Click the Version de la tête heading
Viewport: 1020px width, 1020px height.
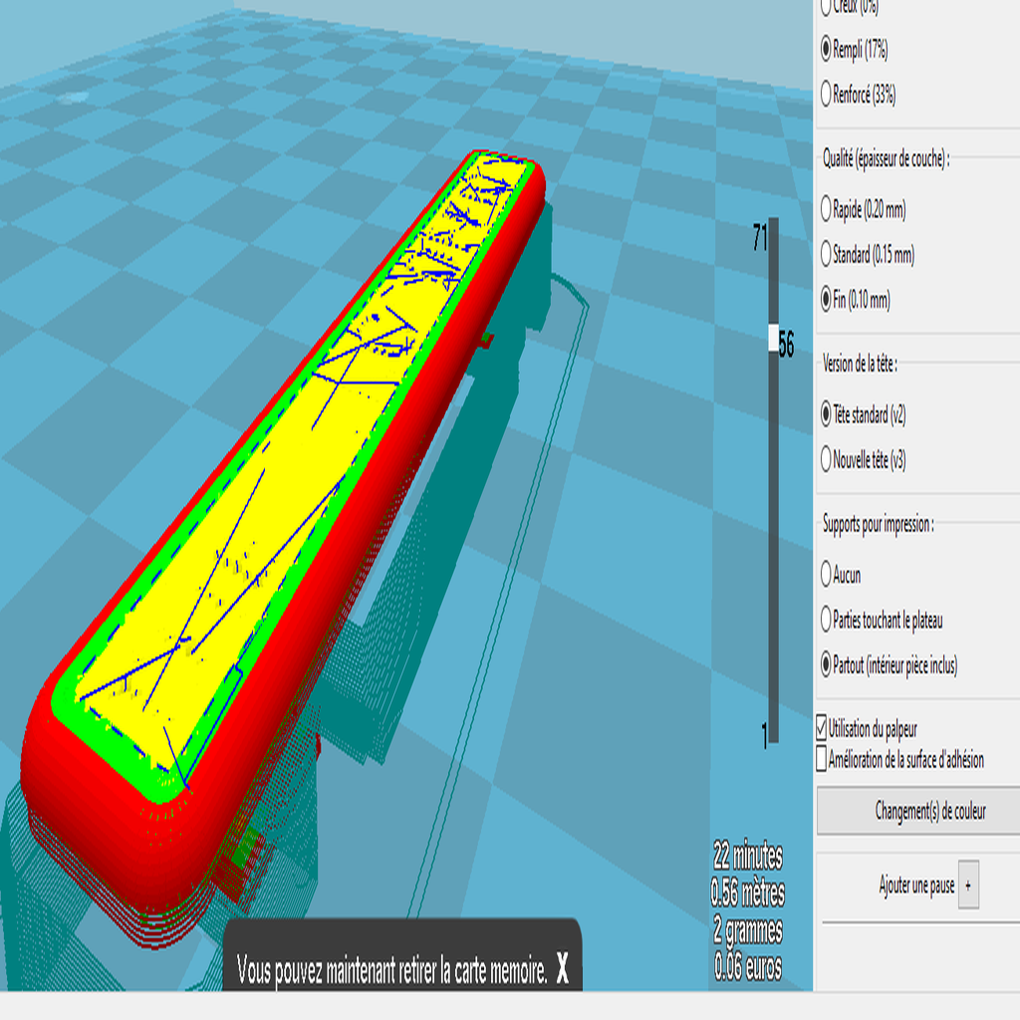coord(860,364)
